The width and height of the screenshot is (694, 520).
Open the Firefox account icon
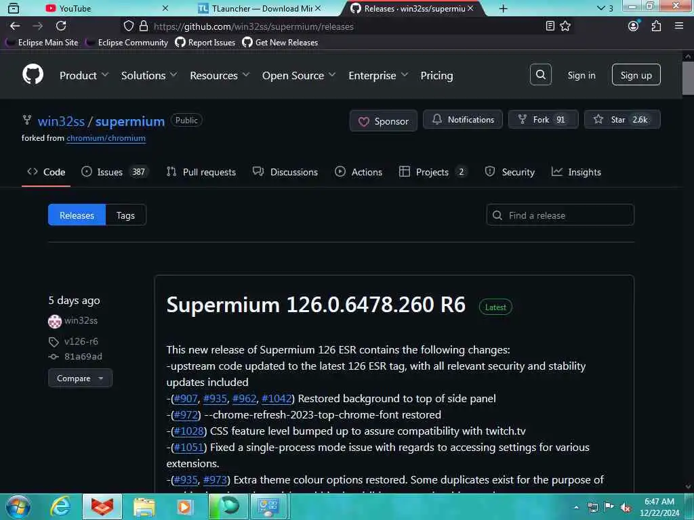pyautogui.click(x=634, y=26)
